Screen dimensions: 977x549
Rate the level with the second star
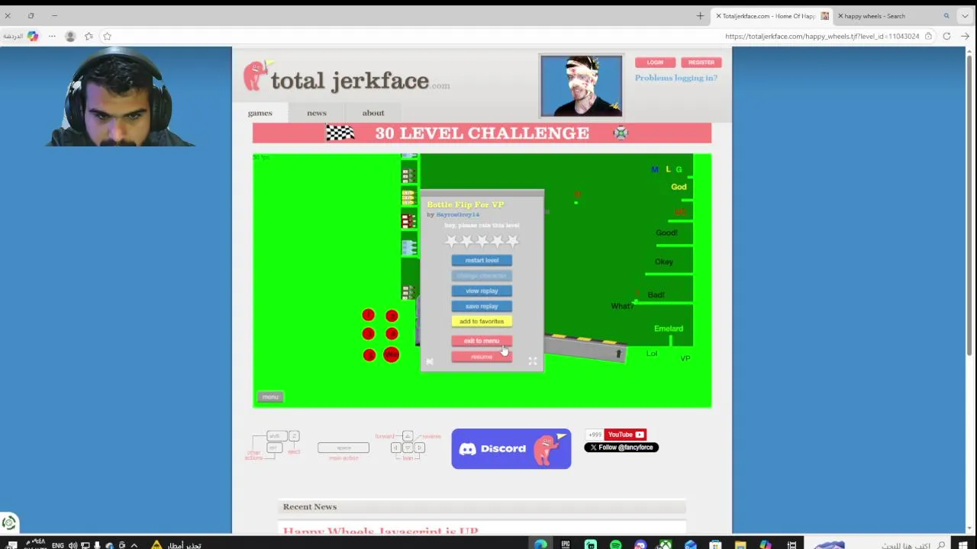466,241
